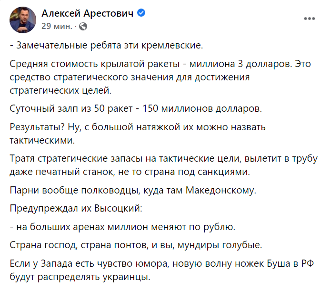This screenshot has height=290, width=330.
Task: Click the final line 'будут распределять украинцы.'
Action: coord(80,277)
